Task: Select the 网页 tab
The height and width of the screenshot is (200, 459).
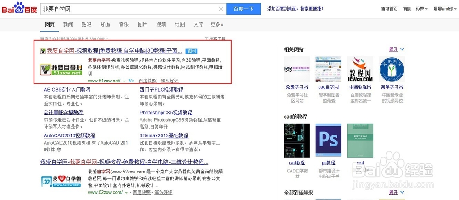Action: (50, 25)
